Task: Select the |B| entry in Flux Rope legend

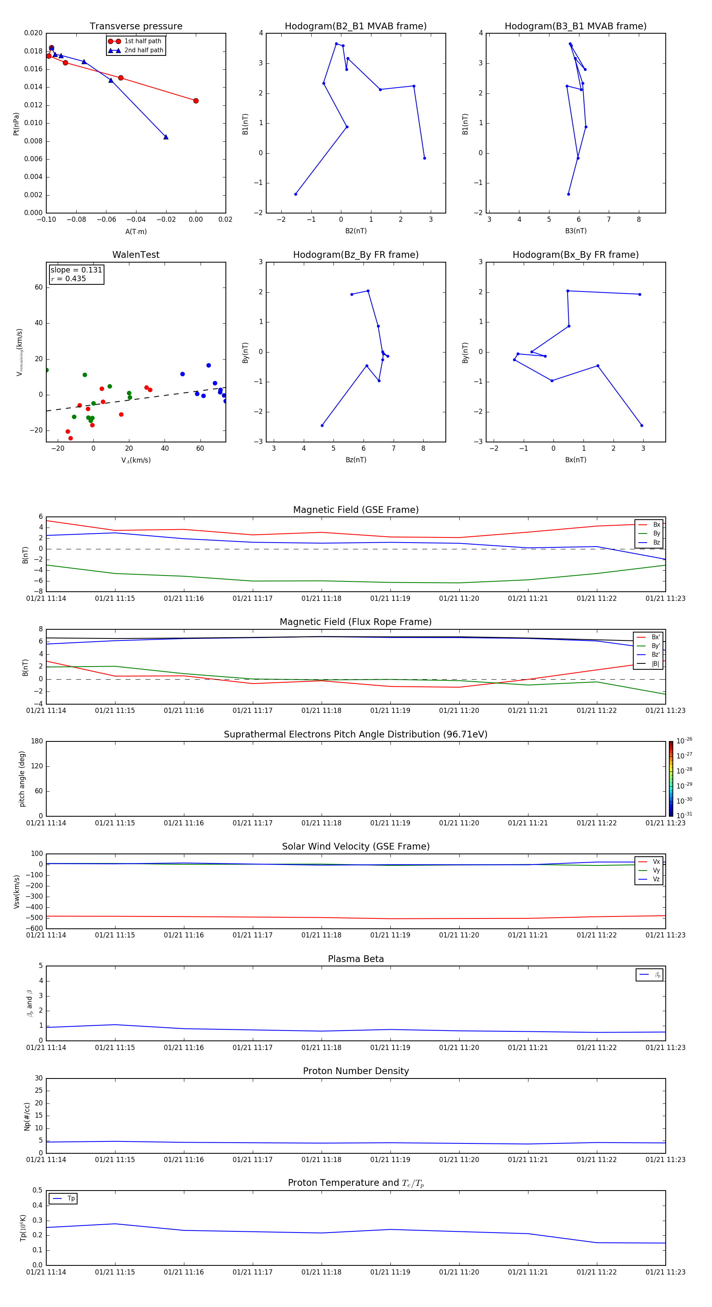Action: point(649,664)
